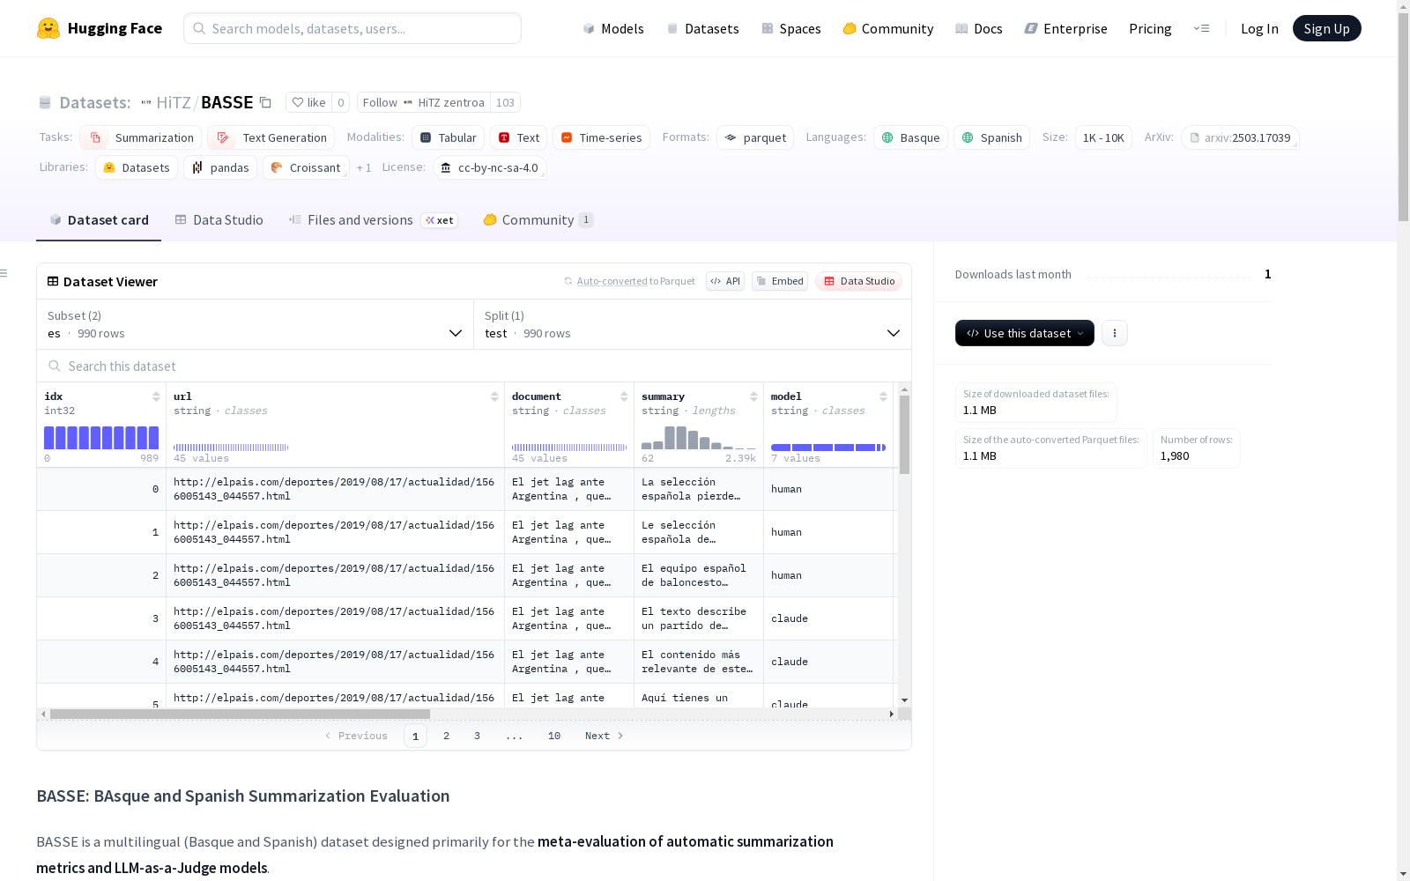Screen dimensions: 1410x881
Task: Click the 1K - 10K size tag
Action: tap(1103, 137)
